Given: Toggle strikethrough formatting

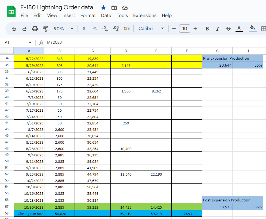Looking at the screenshot, I should [228, 29].
